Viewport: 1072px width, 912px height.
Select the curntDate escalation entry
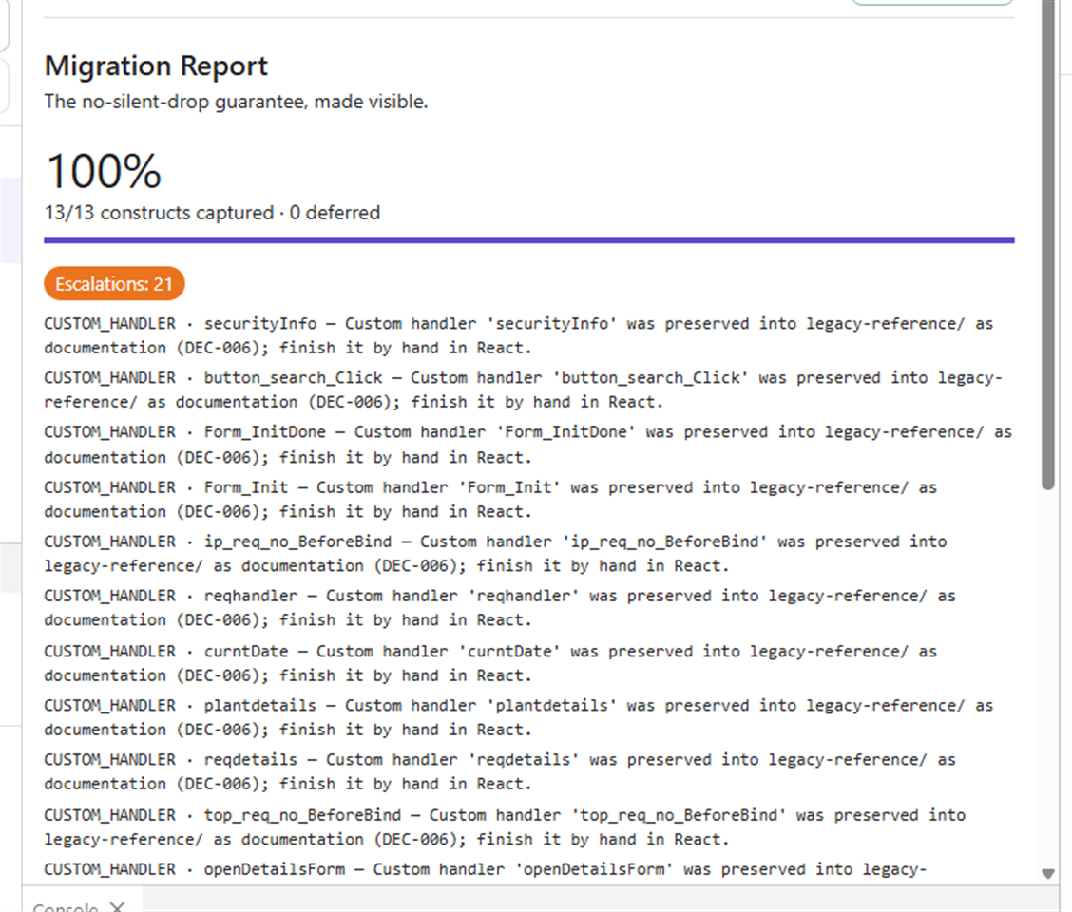pos(490,663)
